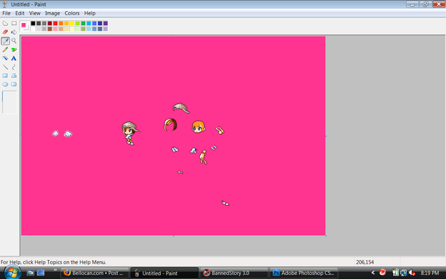Select the Airbrush tool
Viewport: 446px width, 279px height.
5,59
